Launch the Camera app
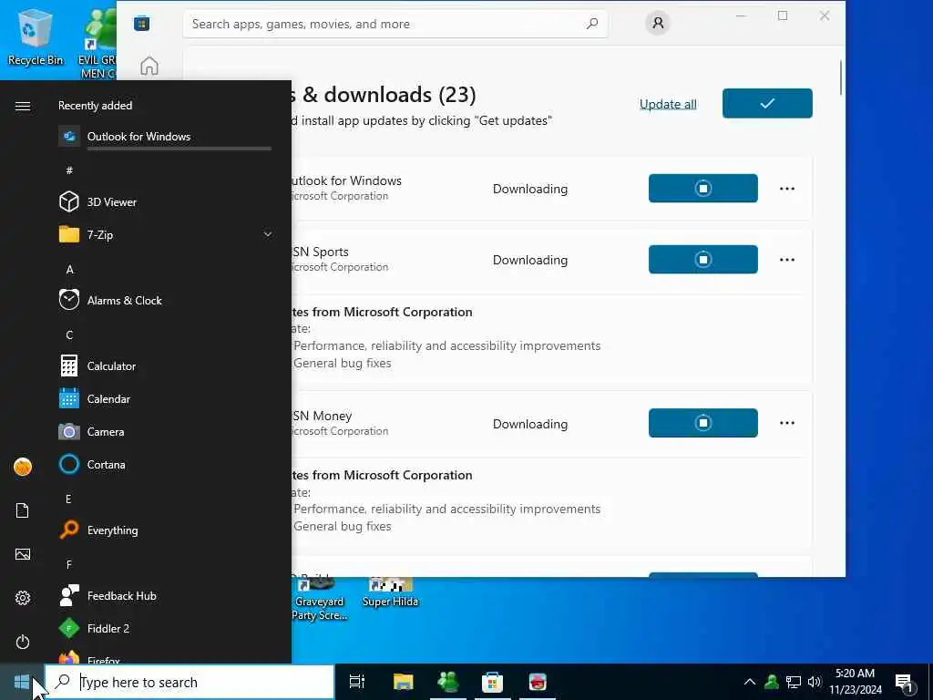 pyautogui.click(x=164, y=431)
